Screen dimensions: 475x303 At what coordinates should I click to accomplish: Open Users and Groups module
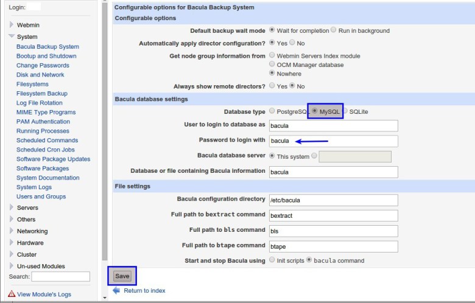(x=41, y=197)
